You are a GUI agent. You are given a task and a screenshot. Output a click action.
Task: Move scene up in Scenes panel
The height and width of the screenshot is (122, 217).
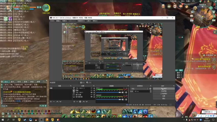pos(57,101)
